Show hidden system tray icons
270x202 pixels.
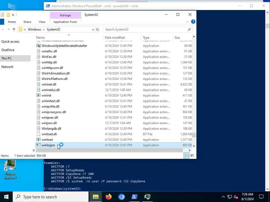point(223,197)
